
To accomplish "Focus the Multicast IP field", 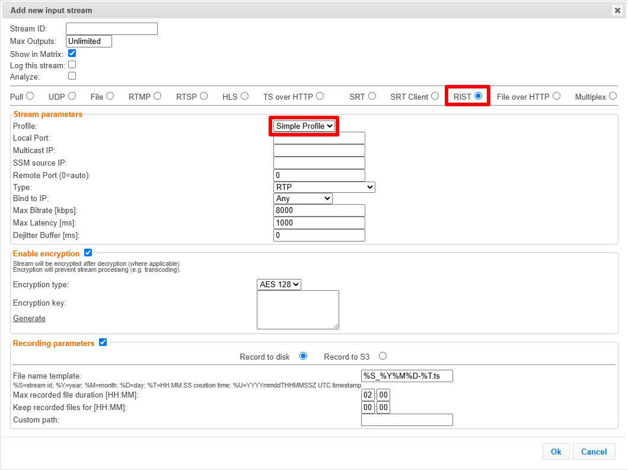I will tap(319, 151).
